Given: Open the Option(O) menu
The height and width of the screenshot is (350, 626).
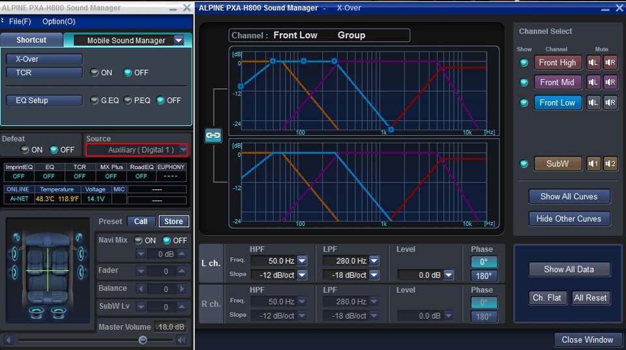Looking at the screenshot, I should 59,22.
